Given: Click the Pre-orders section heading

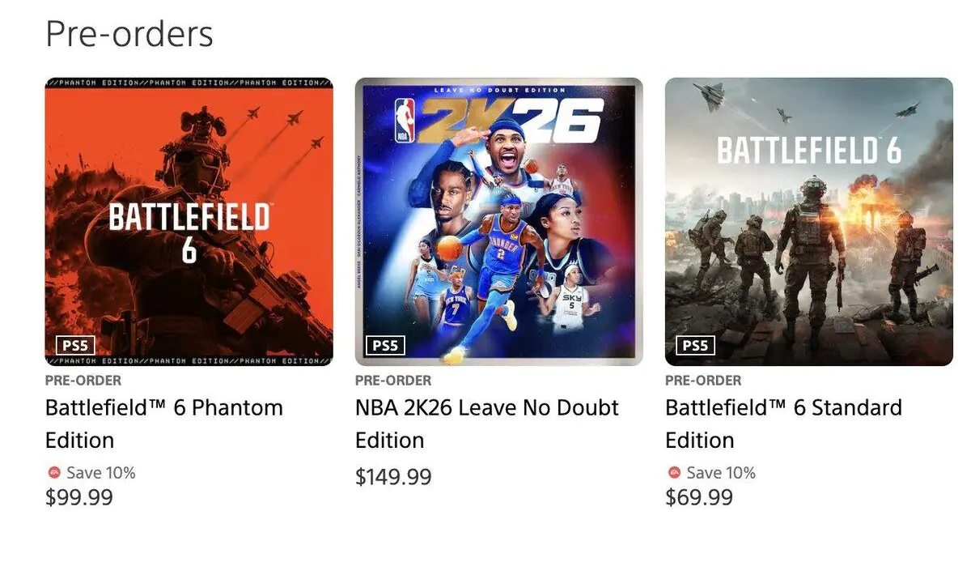Looking at the screenshot, I should [129, 34].
